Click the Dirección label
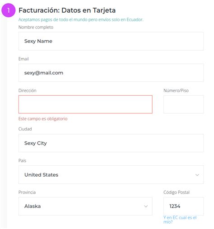Image resolution: width=214 pixels, height=229 pixels. point(28,90)
